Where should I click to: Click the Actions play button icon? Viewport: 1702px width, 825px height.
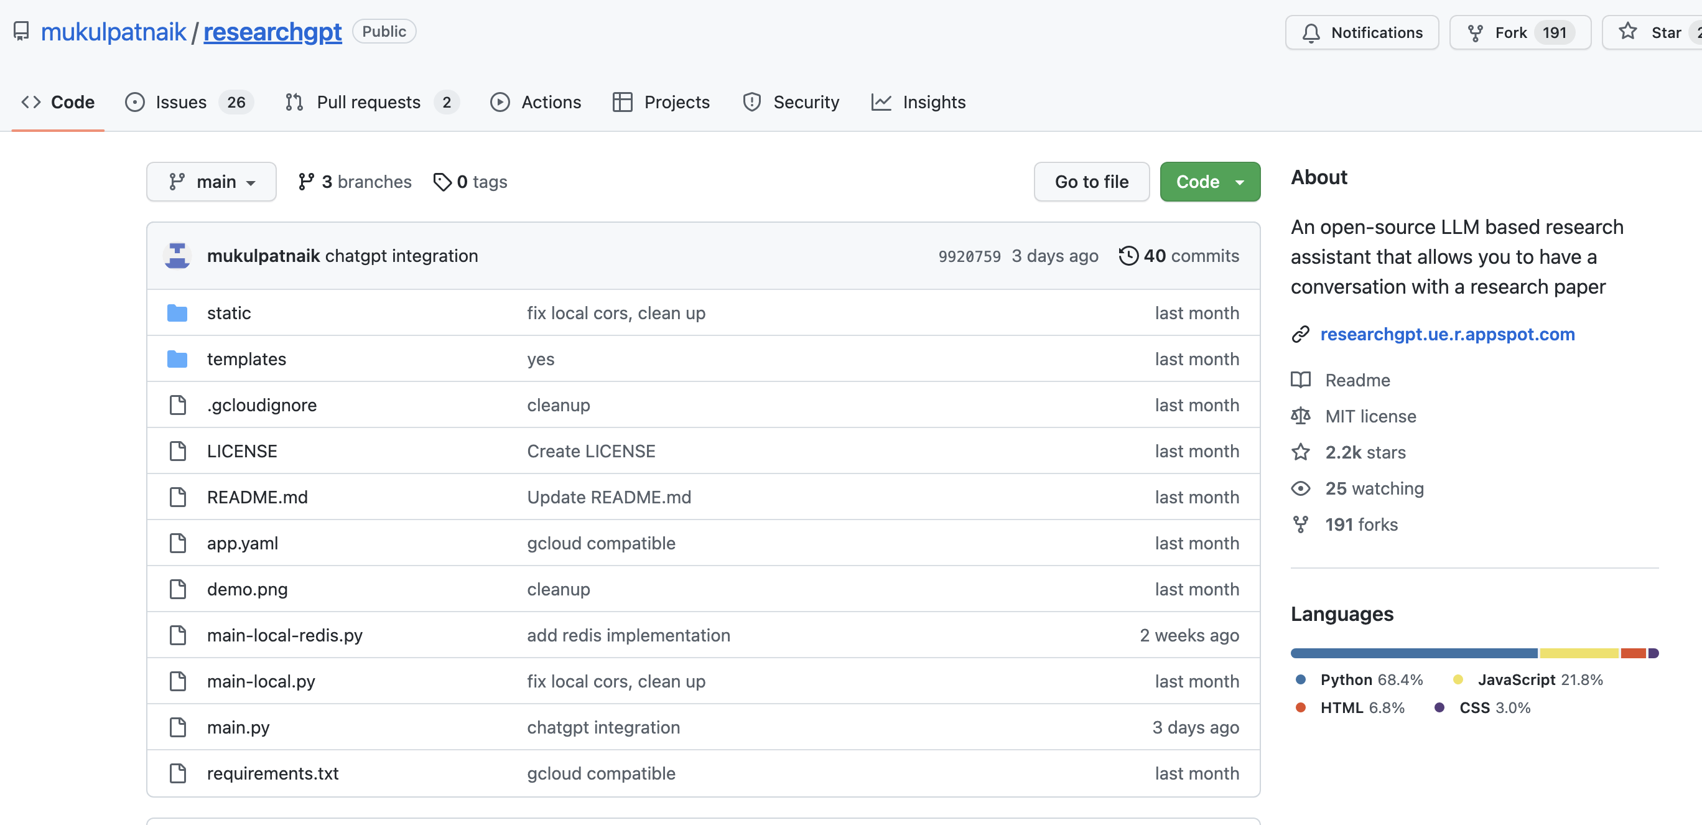pos(498,101)
